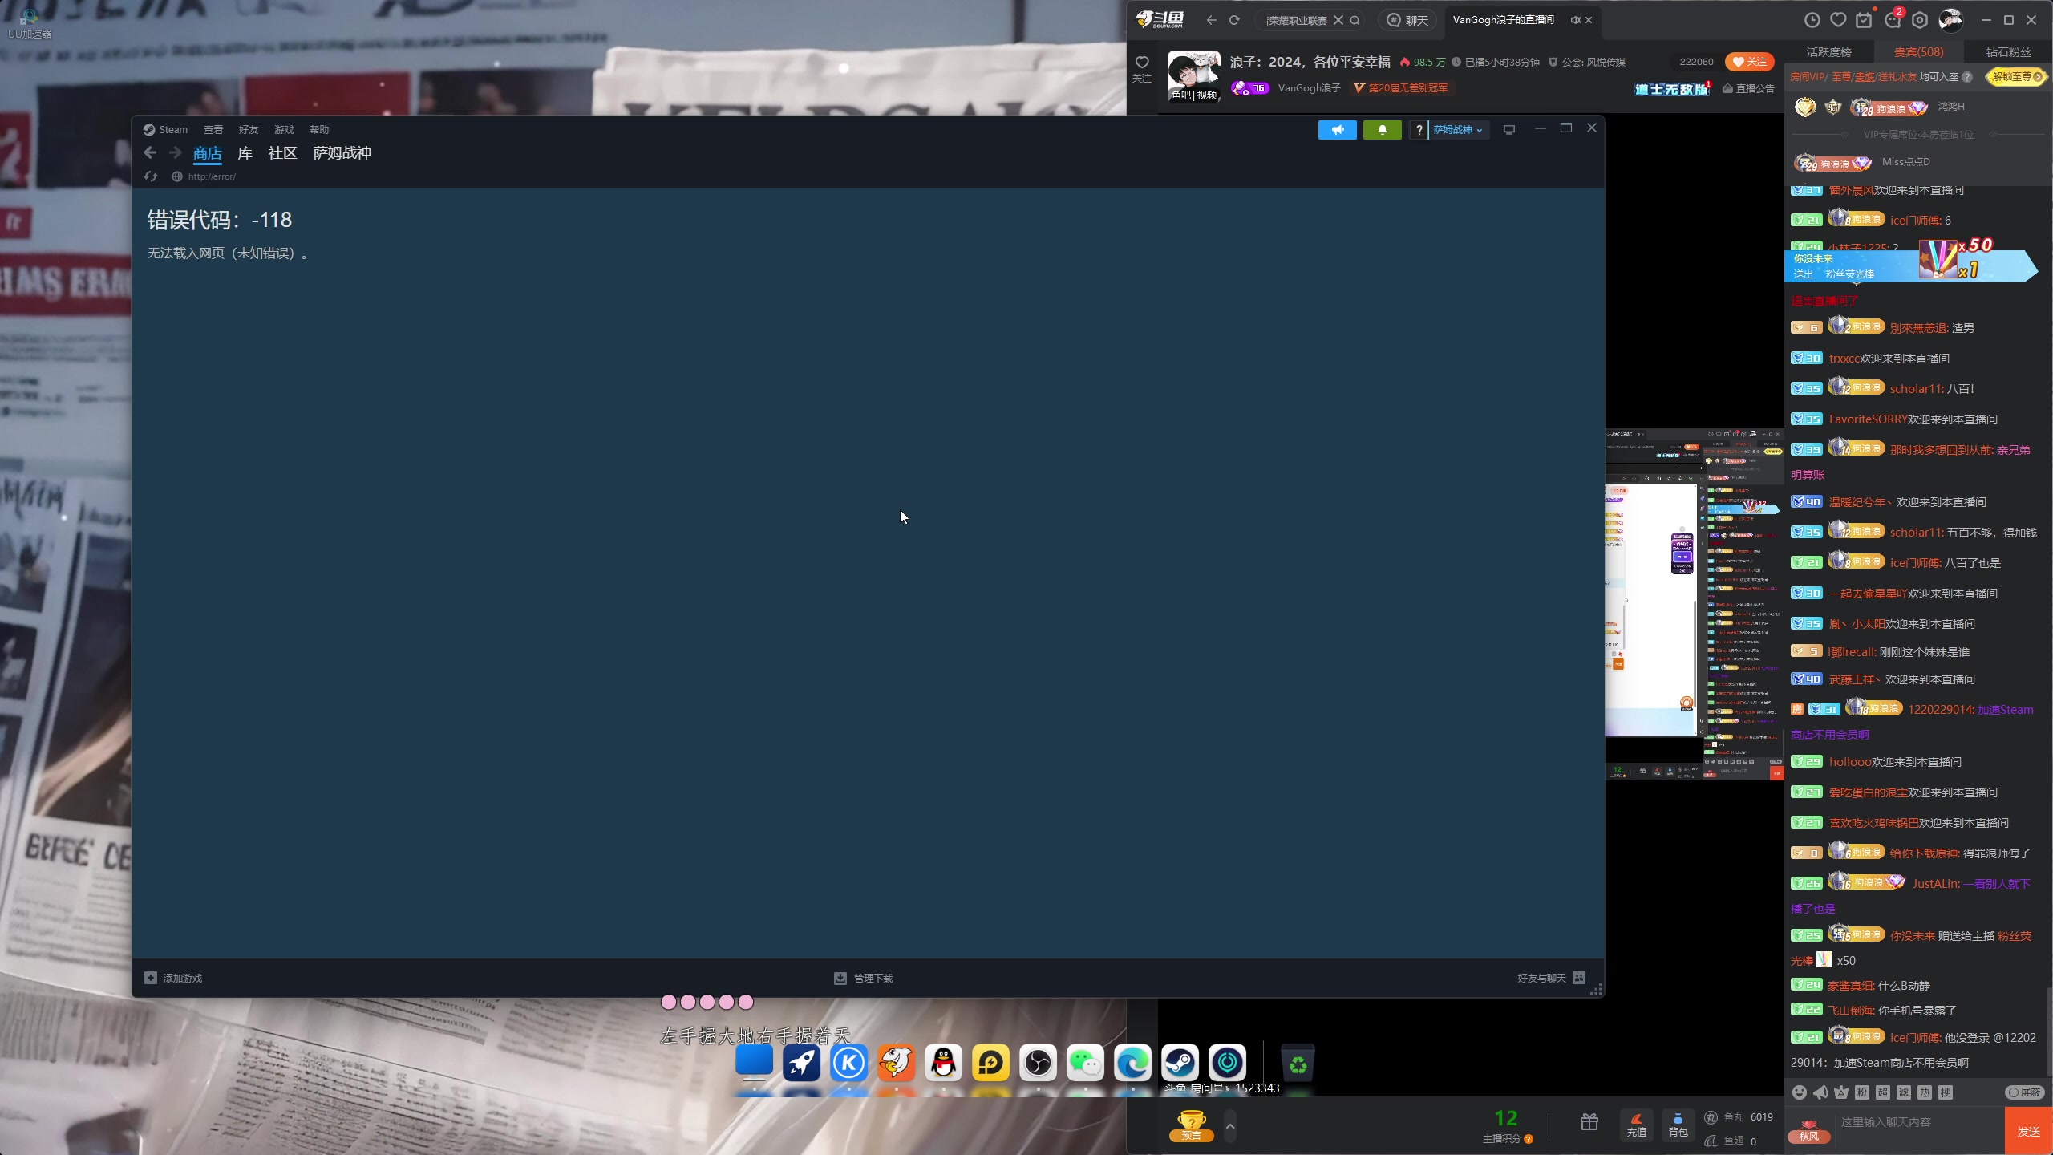The height and width of the screenshot is (1155, 2053).
Task: Open OBS Studio from the dock
Action: click(x=1038, y=1063)
